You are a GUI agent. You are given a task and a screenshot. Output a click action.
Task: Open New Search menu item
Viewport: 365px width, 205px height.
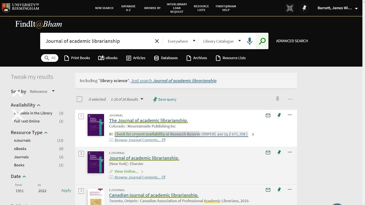click(104, 8)
